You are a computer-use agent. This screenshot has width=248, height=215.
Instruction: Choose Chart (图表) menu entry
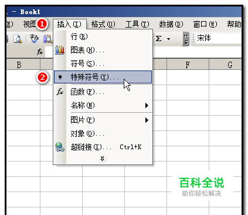pyautogui.click(x=103, y=50)
